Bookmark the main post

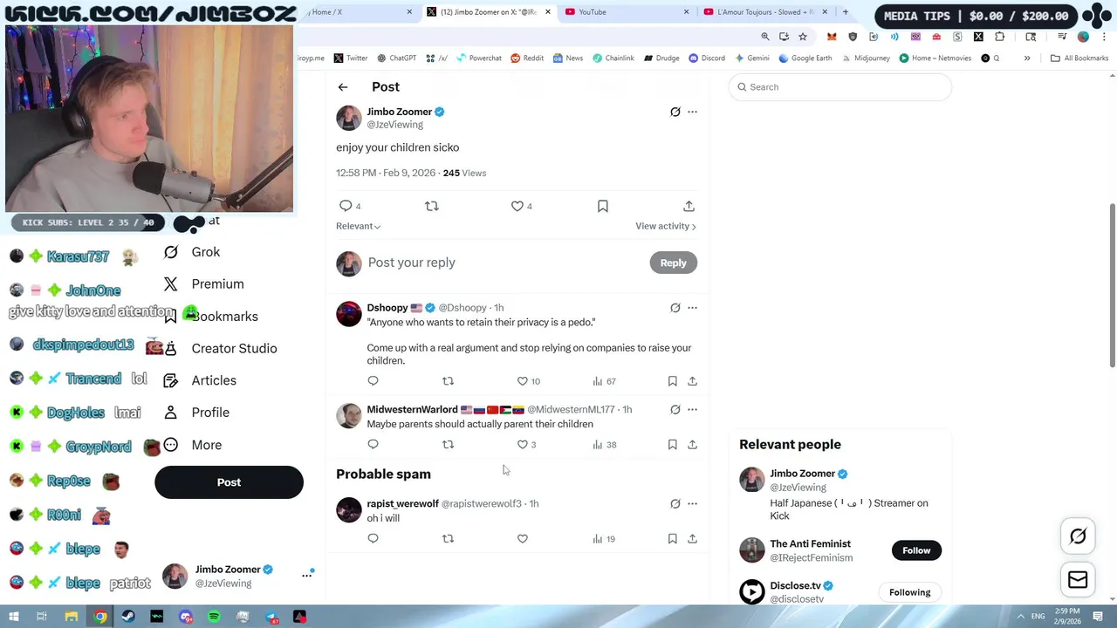(602, 206)
